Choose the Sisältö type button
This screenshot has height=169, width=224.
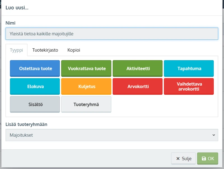(x=35, y=104)
